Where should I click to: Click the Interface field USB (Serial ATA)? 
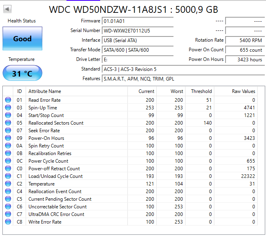tap(137, 40)
